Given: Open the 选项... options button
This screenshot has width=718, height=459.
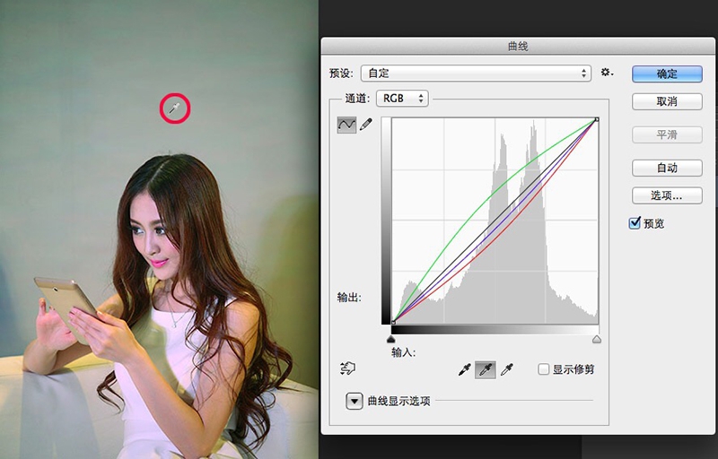Looking at the screenshot, I should tap(667, 195).
